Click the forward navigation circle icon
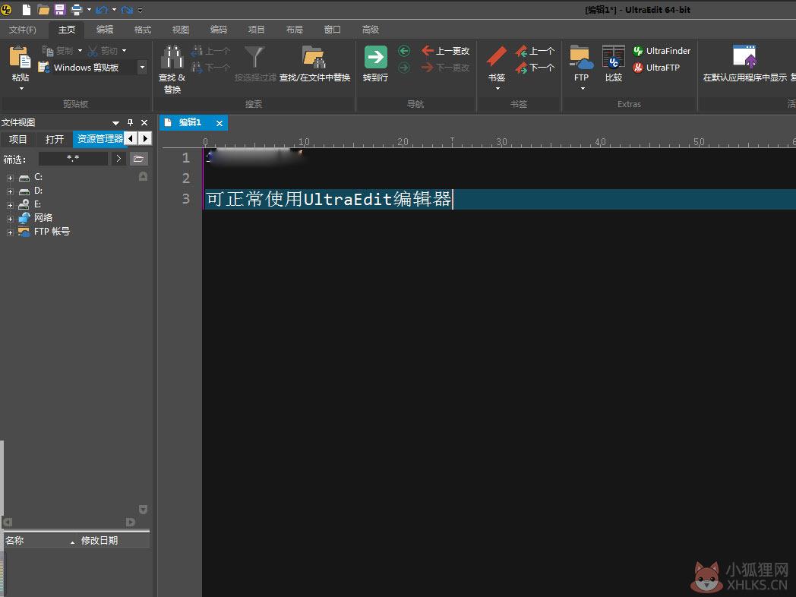The height and width of the screenshot is (597, 796). (x=404, y=67)
